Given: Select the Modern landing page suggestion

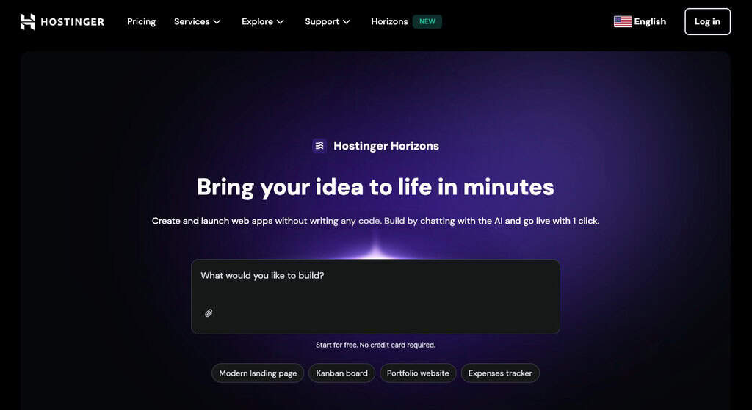Looking at the screenshot, I should coord(258,373).
